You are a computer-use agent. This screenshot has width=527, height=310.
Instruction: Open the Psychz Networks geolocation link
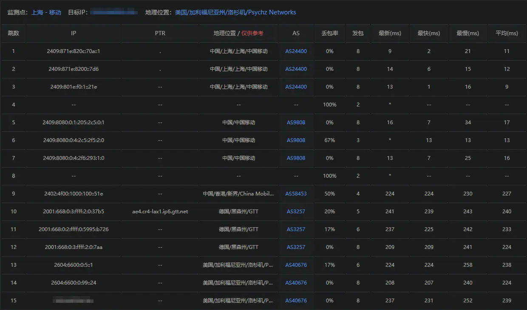(x=235, y=12)
